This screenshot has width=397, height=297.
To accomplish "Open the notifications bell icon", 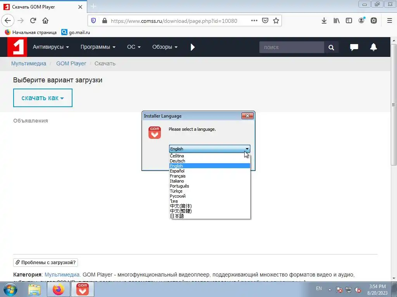I will coord(373,47).
